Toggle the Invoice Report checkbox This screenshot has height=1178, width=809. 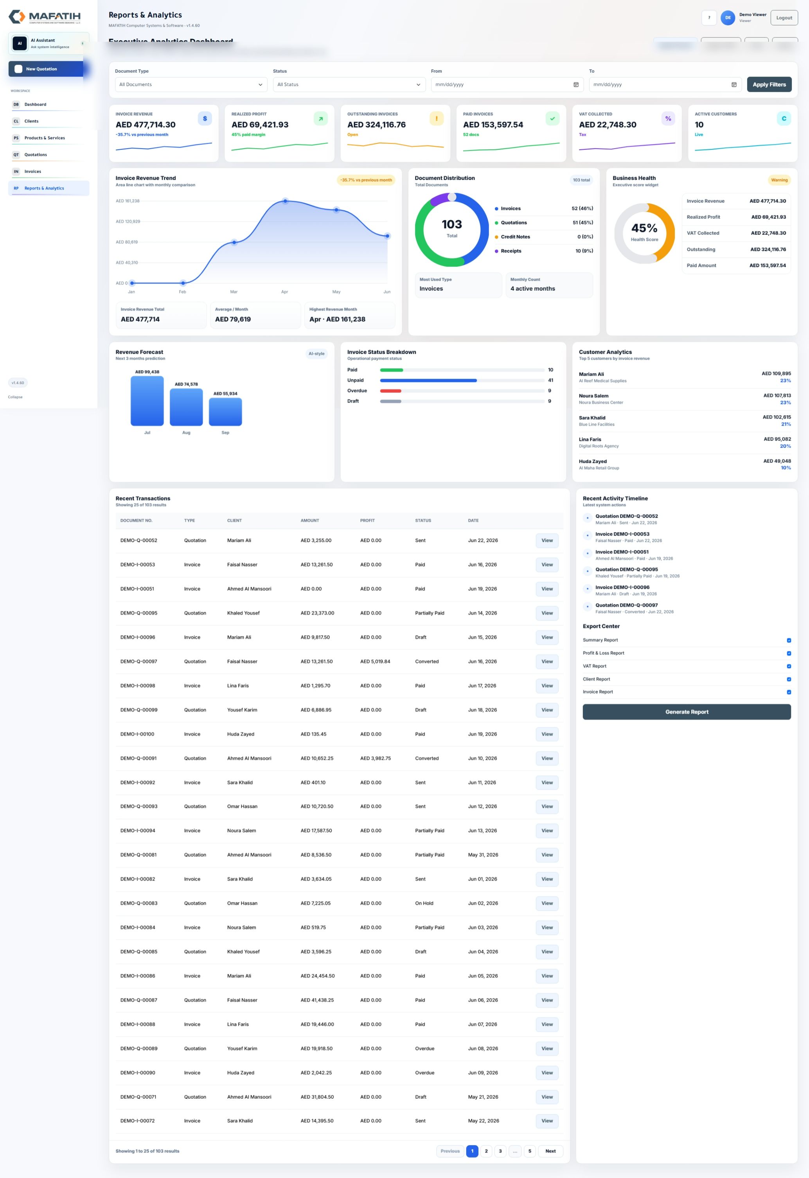(788, 692)
